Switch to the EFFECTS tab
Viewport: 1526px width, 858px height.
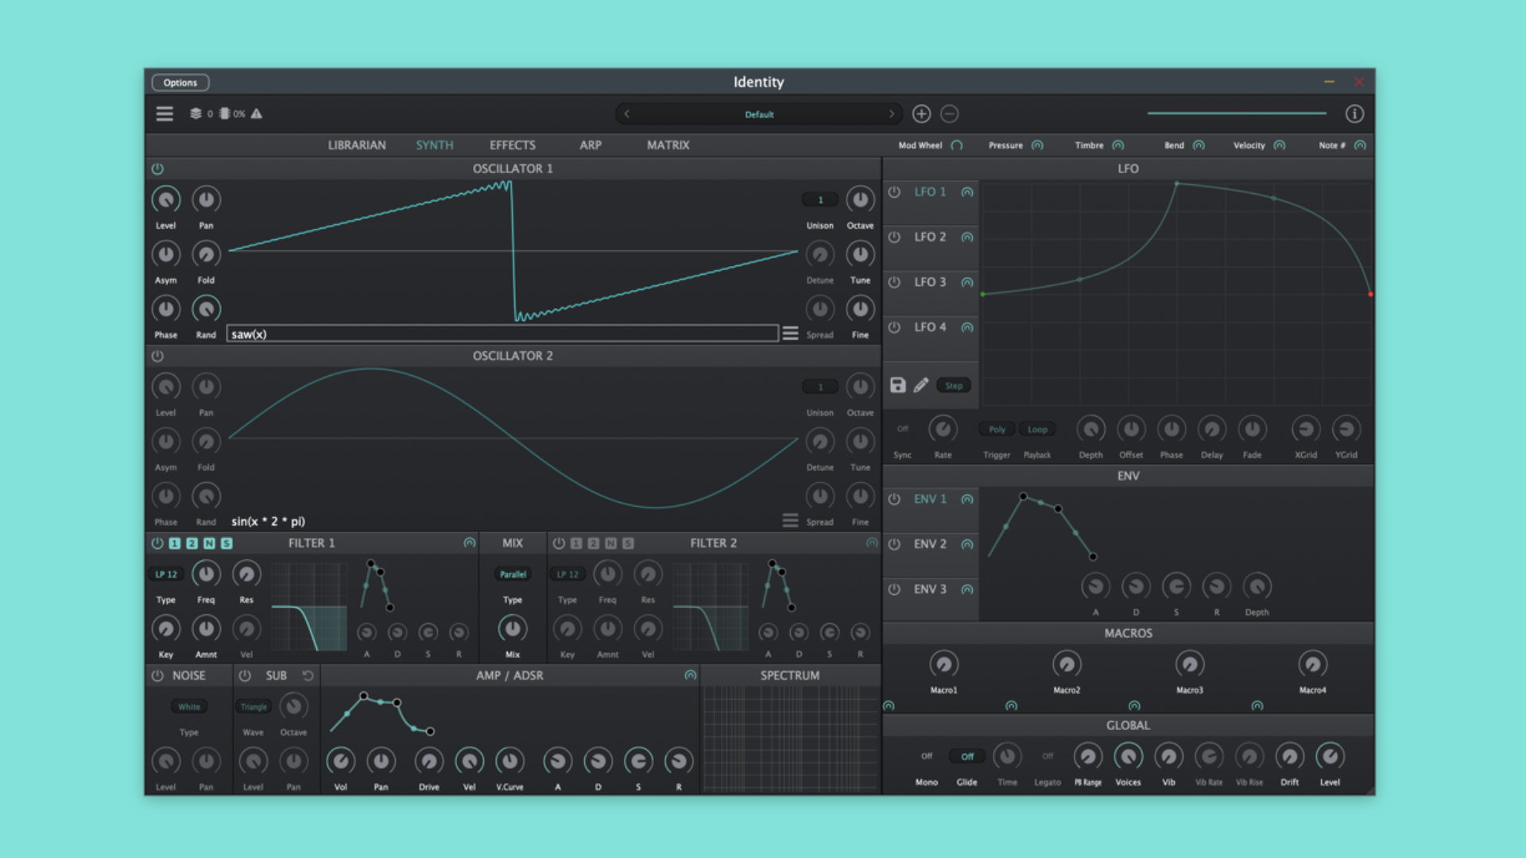513,145
